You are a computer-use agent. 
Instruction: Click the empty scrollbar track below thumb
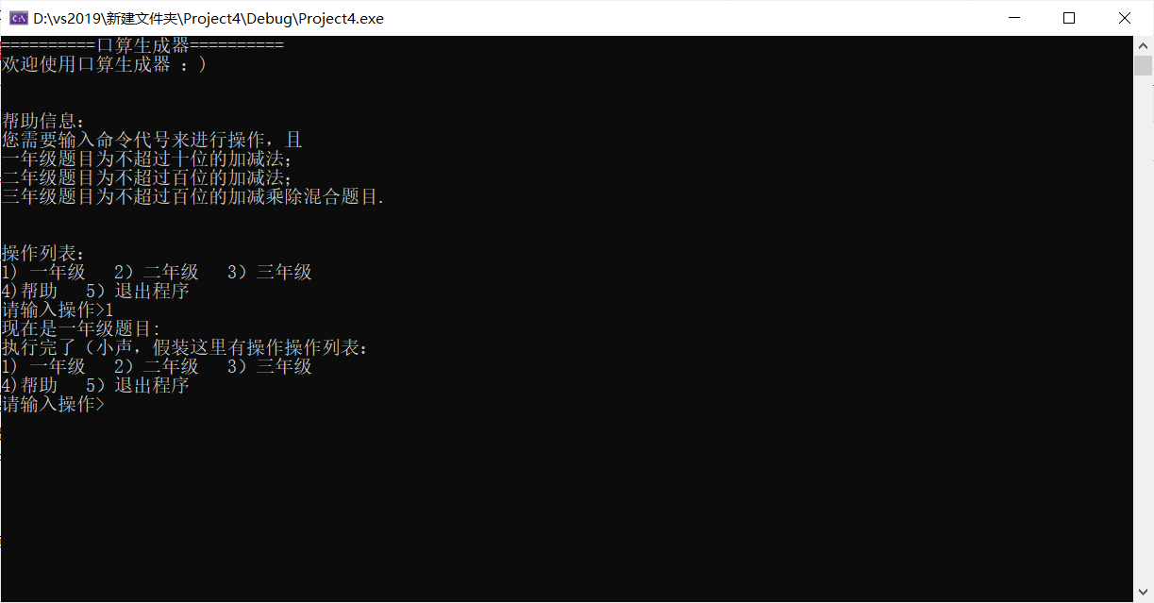point(1143,330)
